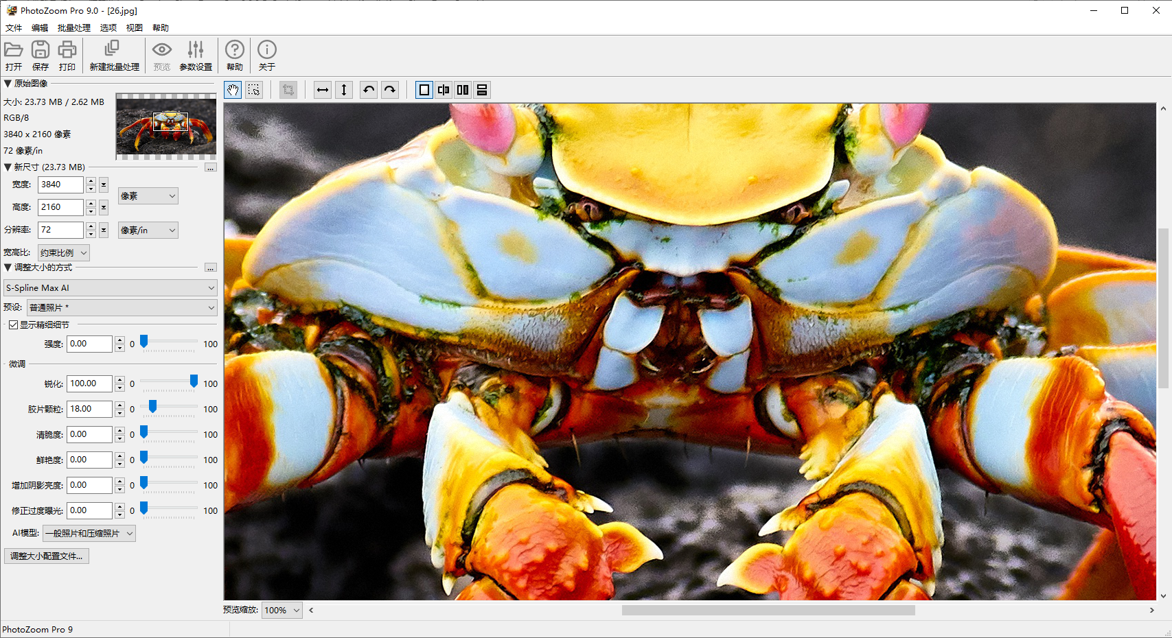
Task: Open the 视图 menu
Action: click(x=134, y=28)
